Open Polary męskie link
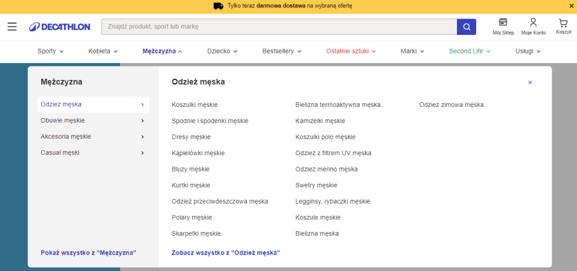Image resolution: width=577 pixels, height=271 pixels. click(x=192, y=218)
